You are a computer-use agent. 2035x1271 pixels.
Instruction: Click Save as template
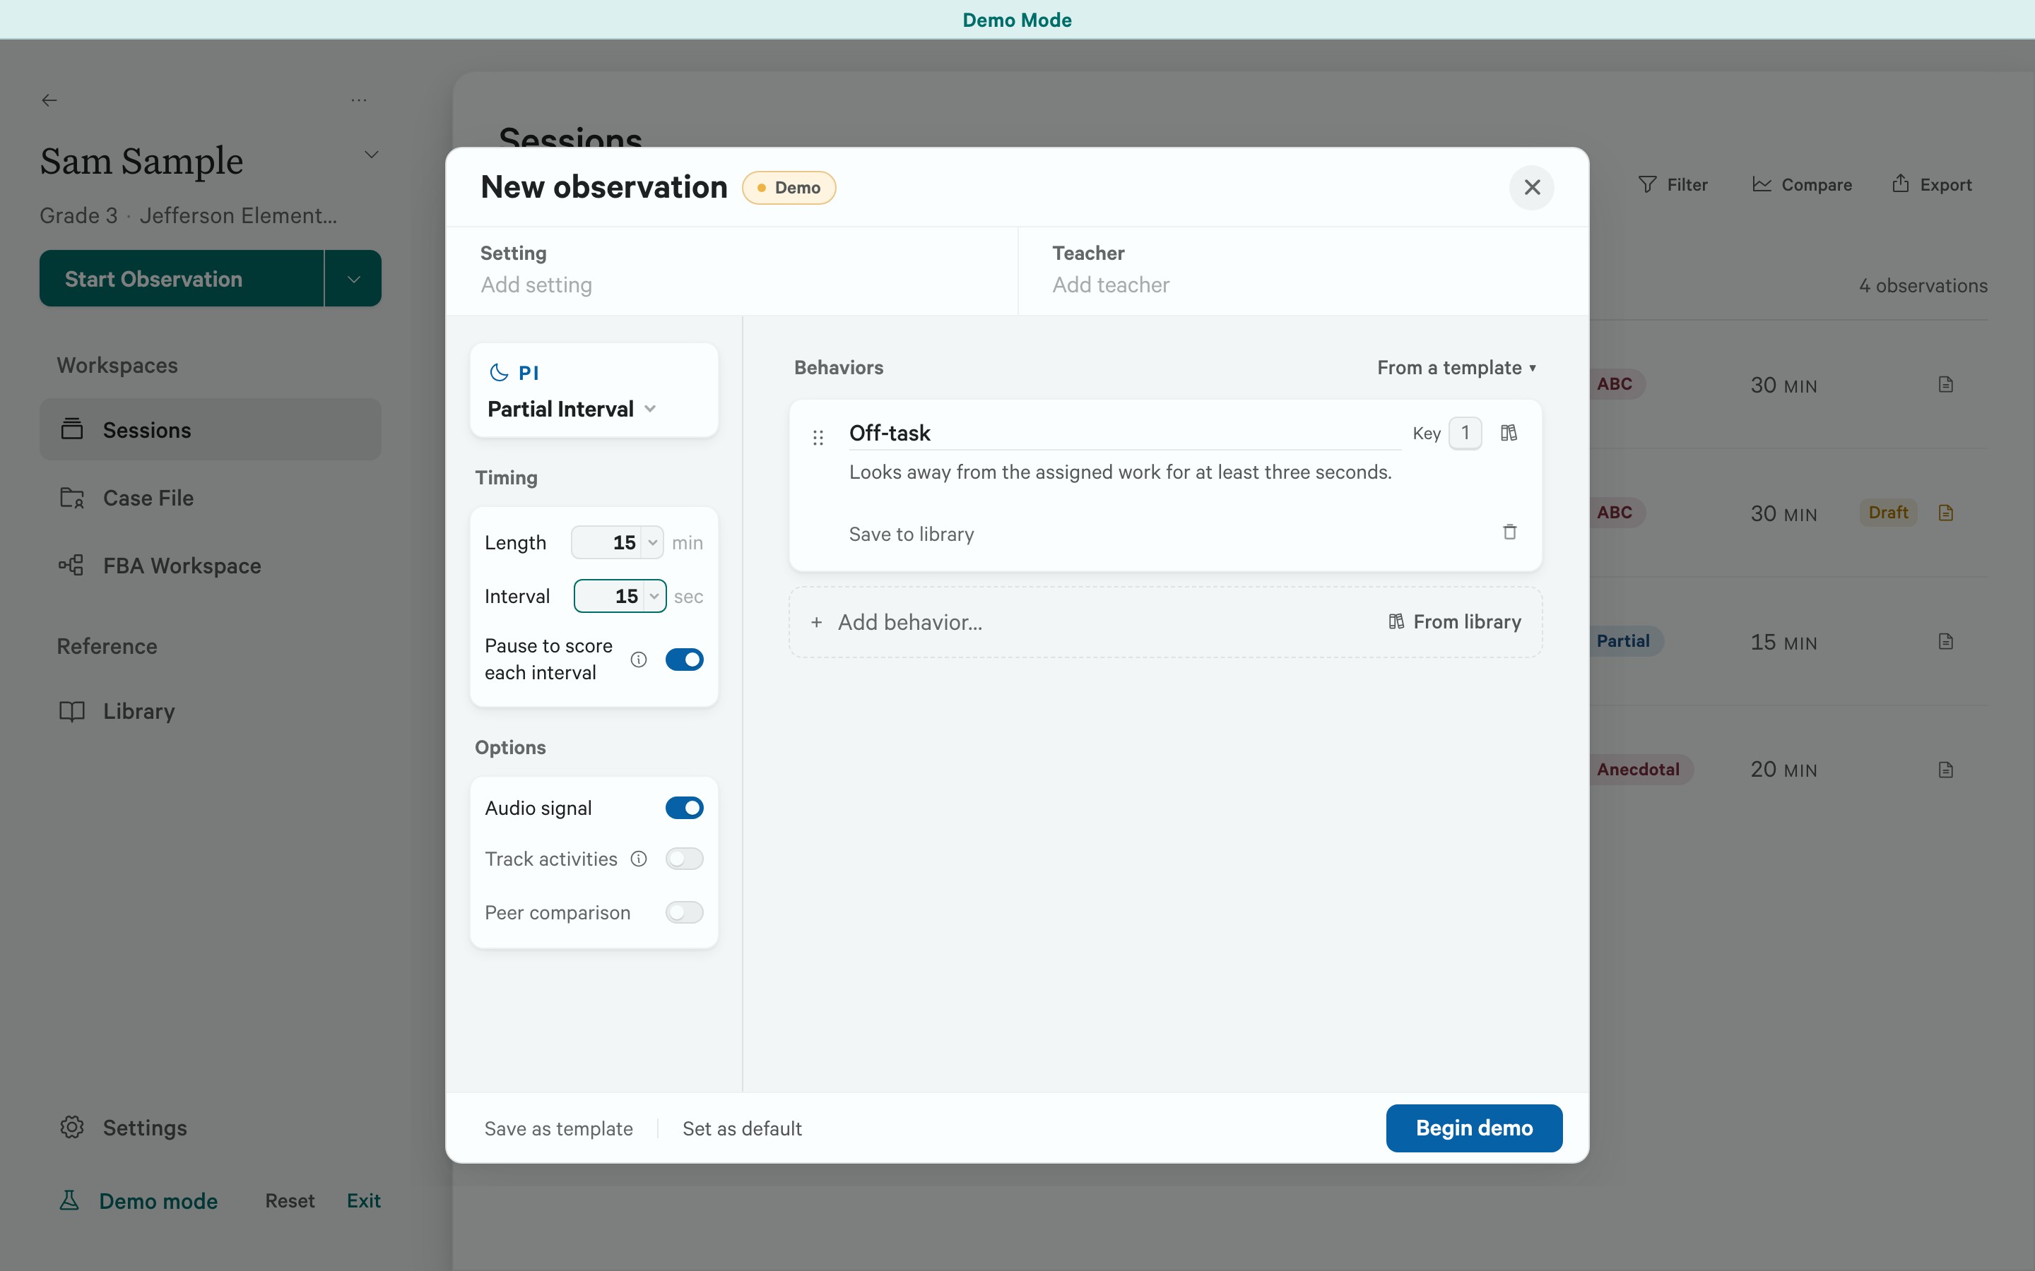558,1129
